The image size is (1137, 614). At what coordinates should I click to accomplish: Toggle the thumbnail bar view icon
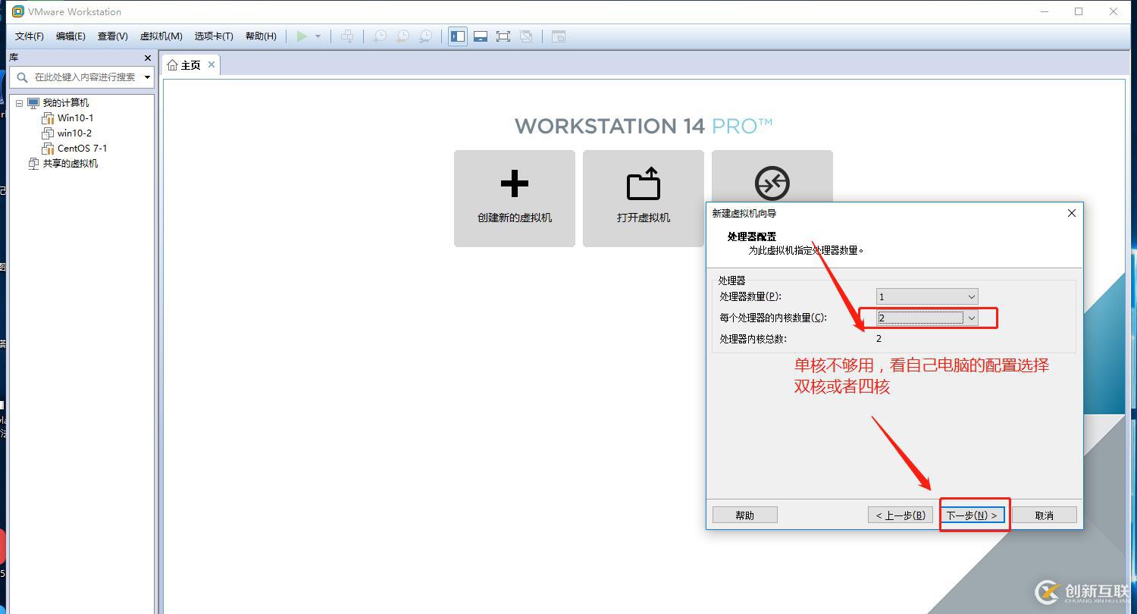[481, 36]
